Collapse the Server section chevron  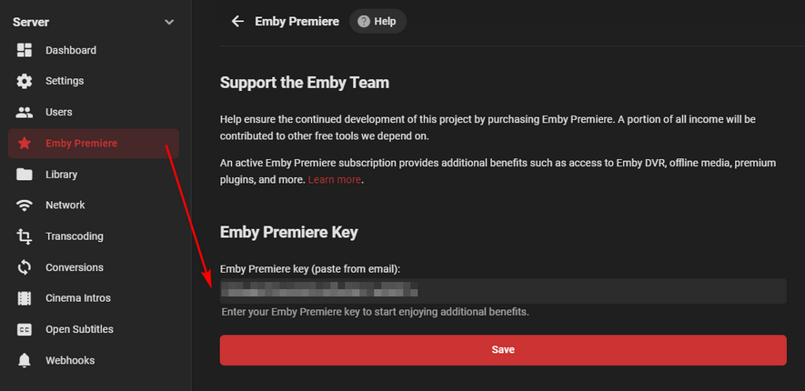[x=168, y=22]
